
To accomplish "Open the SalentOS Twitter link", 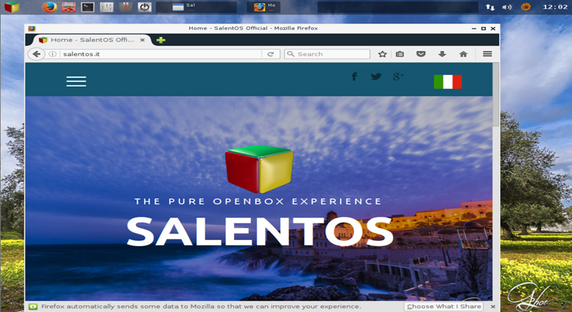I will [x=376, y=77].
